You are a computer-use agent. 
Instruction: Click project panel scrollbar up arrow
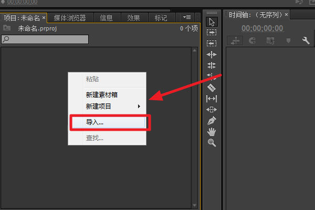tap(194, 50)
